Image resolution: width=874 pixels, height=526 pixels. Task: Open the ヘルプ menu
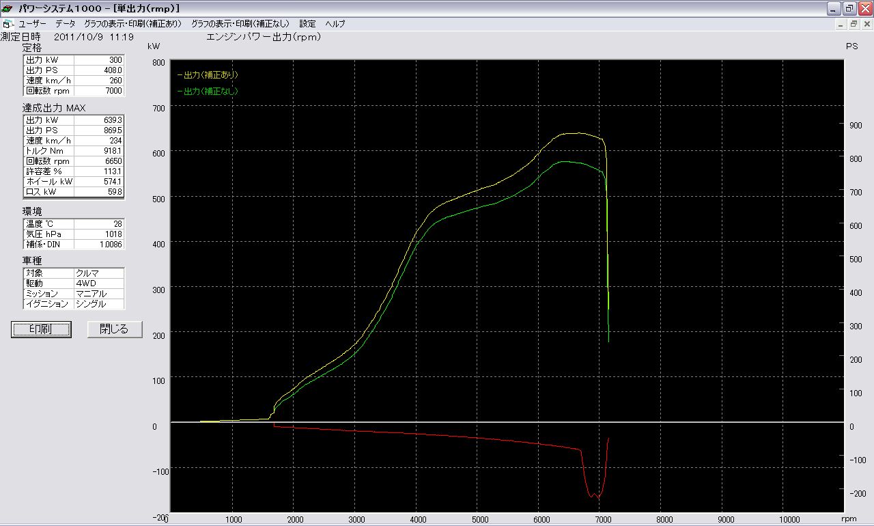[335, 24]
